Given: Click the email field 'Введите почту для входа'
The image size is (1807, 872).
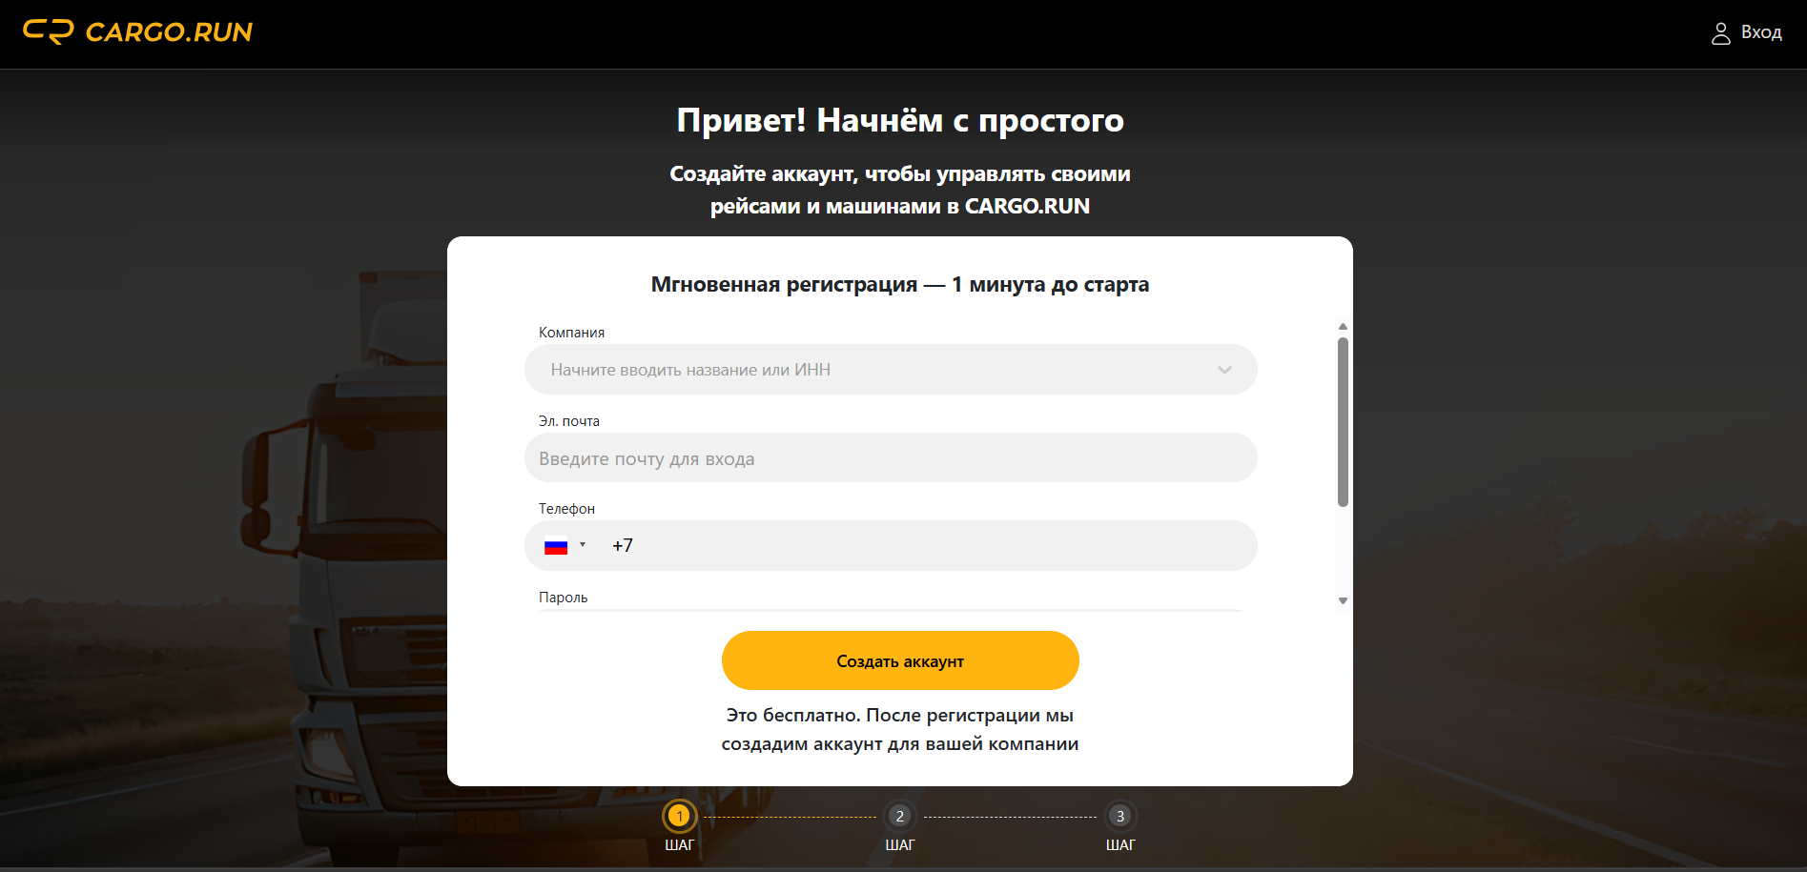Looking at the screenshot, I should coord(891,458).
